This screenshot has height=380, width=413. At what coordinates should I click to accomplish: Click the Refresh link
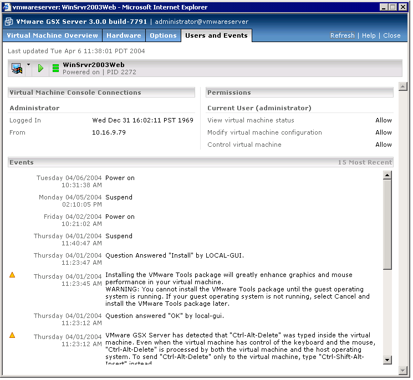coord(342,35)
